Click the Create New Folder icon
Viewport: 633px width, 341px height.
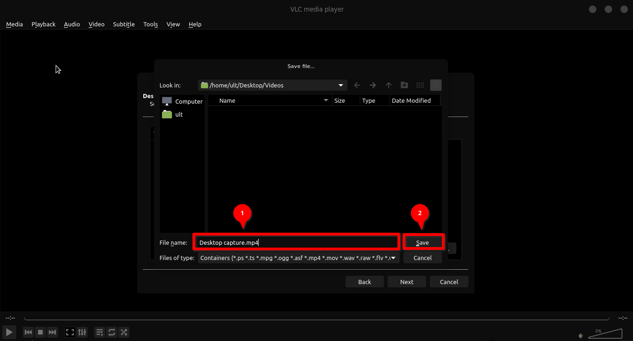click(x=404, y=85)
